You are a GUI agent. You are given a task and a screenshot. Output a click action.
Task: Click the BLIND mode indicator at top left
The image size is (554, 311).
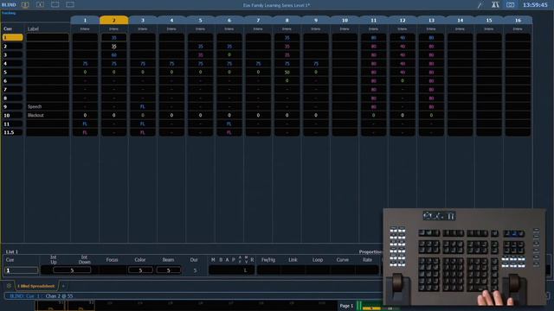[9, 5]
